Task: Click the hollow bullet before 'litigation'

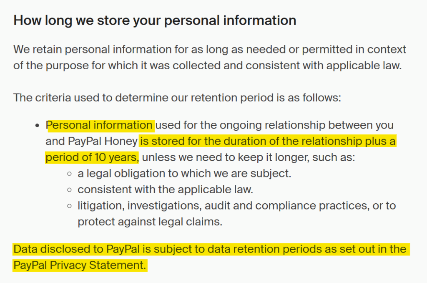Action: [x=70, y=206]
